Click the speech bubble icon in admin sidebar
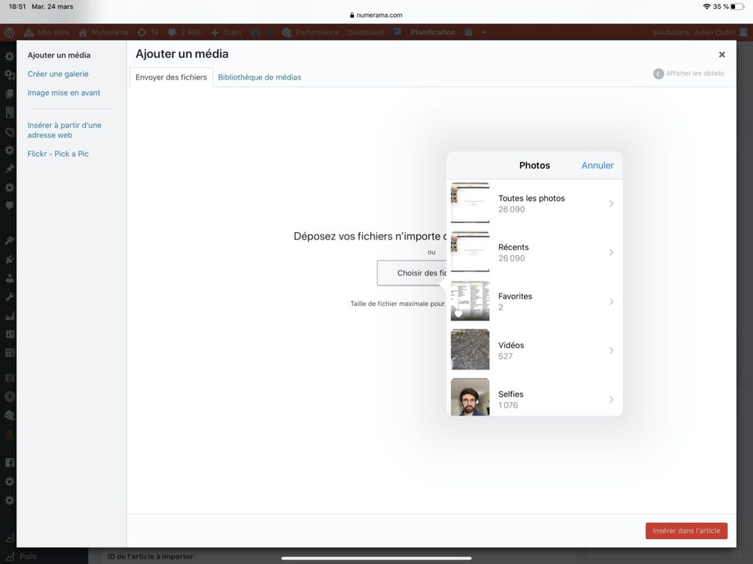 coord(9,206)
